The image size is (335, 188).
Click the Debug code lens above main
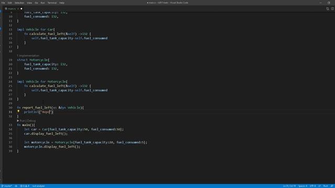31,121
